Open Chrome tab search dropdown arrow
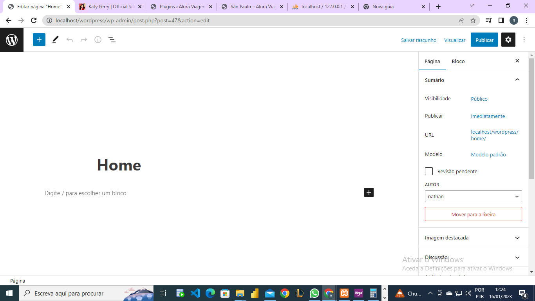 [472, 6]
